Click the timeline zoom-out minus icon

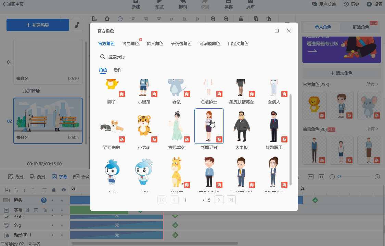tap(332, 177)
